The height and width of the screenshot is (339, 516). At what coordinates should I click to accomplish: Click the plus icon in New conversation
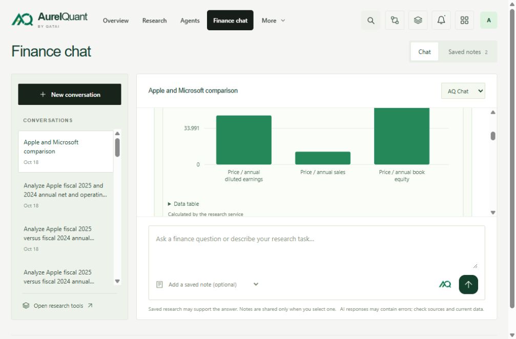(x=43, y=94)
